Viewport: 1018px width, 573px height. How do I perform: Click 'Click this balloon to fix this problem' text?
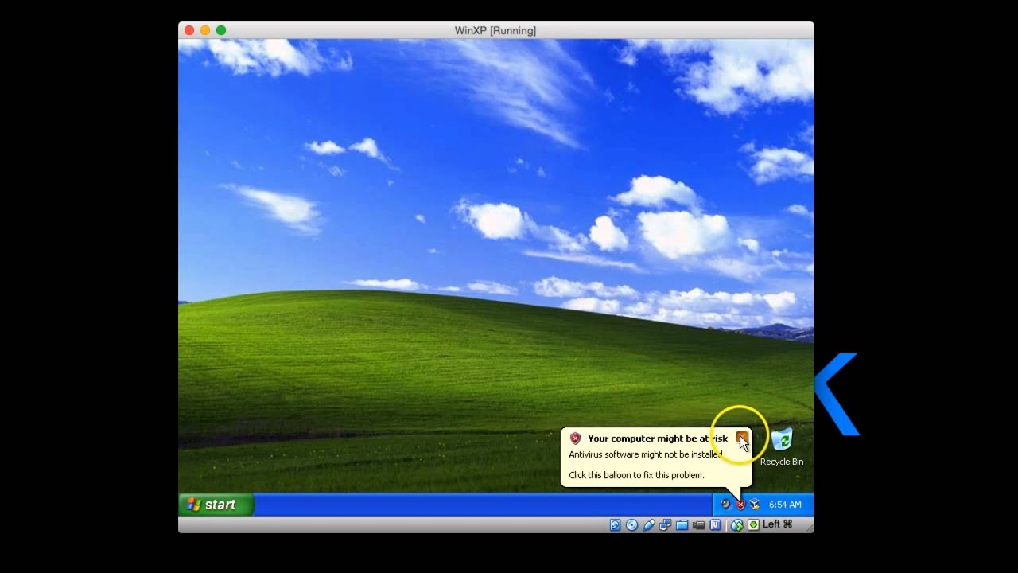click(636, 475)
